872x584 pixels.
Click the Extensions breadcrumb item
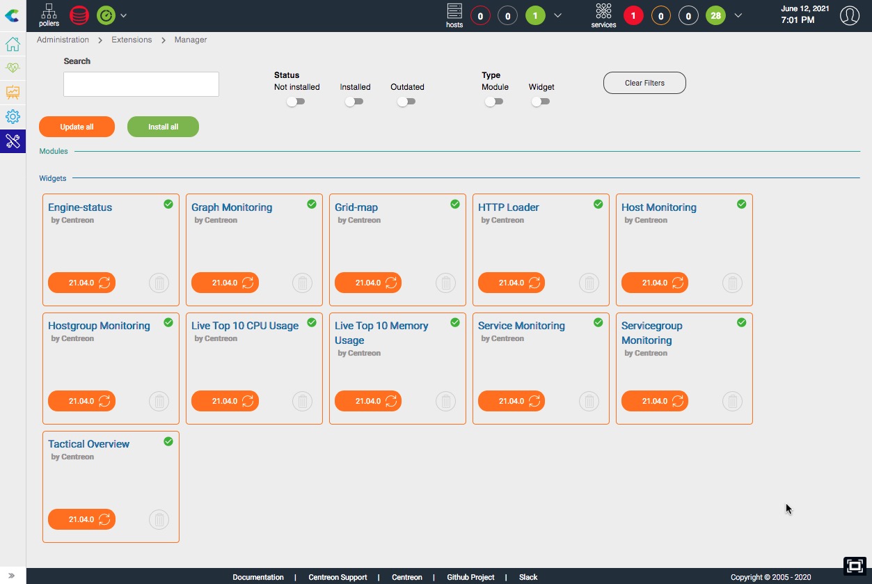click(132, 40)
